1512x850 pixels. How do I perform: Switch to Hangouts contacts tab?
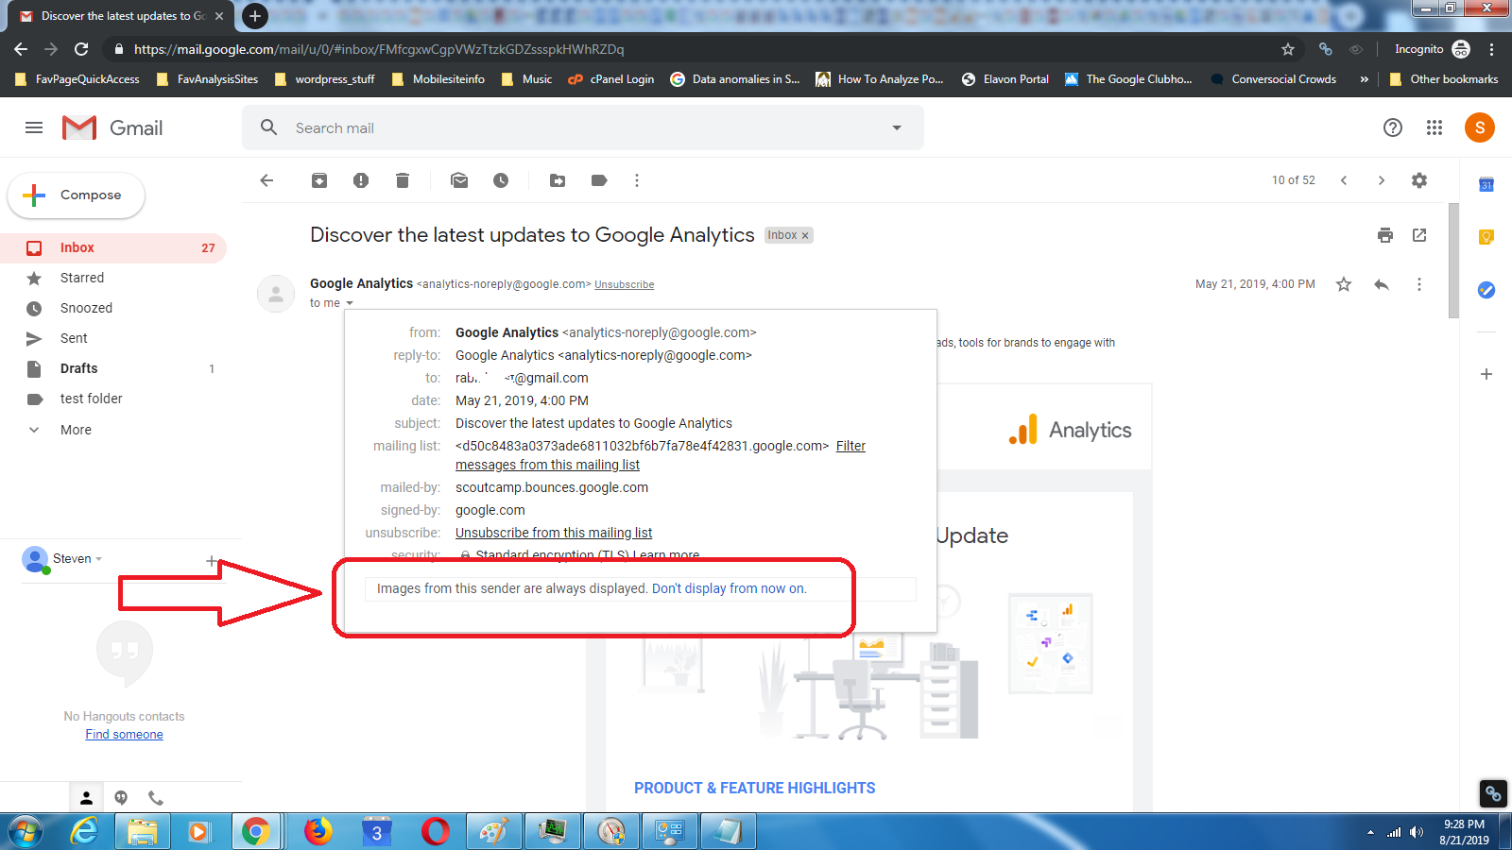click(86, 797)
